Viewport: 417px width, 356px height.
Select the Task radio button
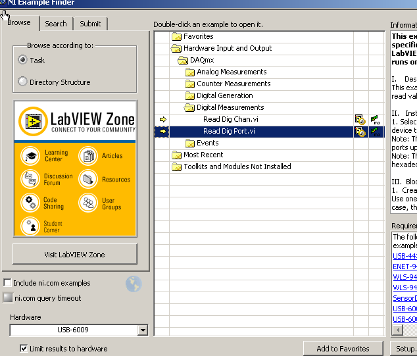click(x=22, y=60)
